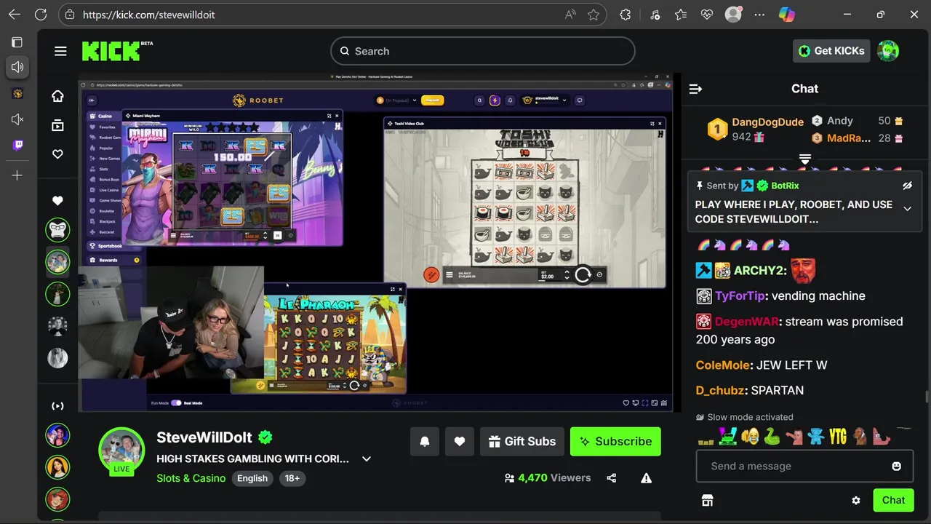Collapse chat with the arrow icon beside Chat

[x=695, y=89]
